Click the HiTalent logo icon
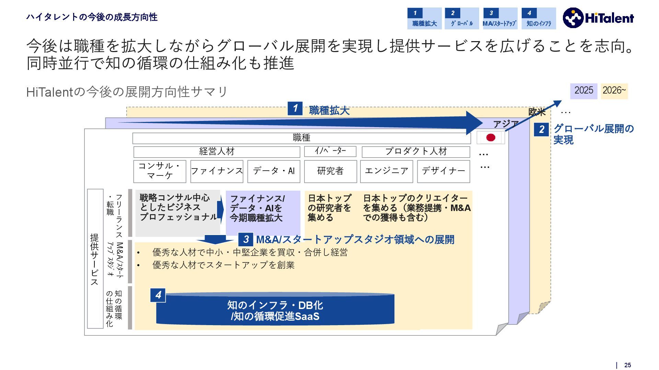Screen dimensions: 659x370 click(x=573, y=18)
